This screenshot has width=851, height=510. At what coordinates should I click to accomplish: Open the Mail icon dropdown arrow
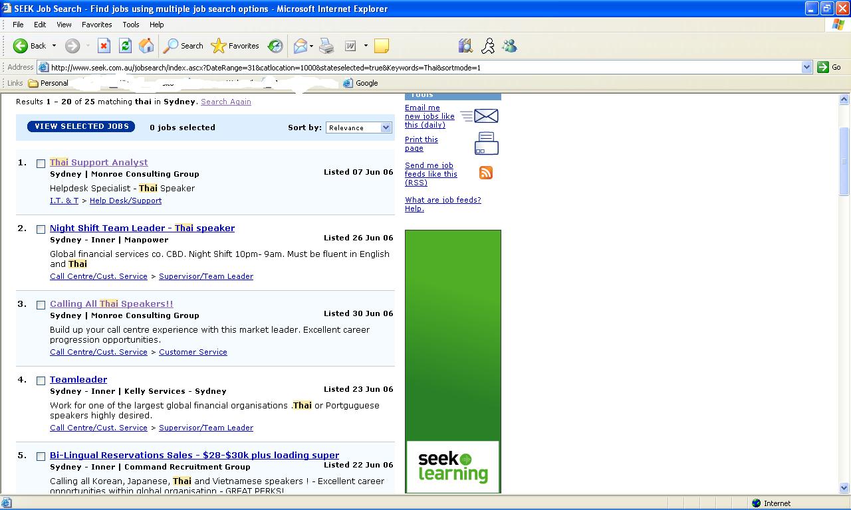[x=311, y=46]
